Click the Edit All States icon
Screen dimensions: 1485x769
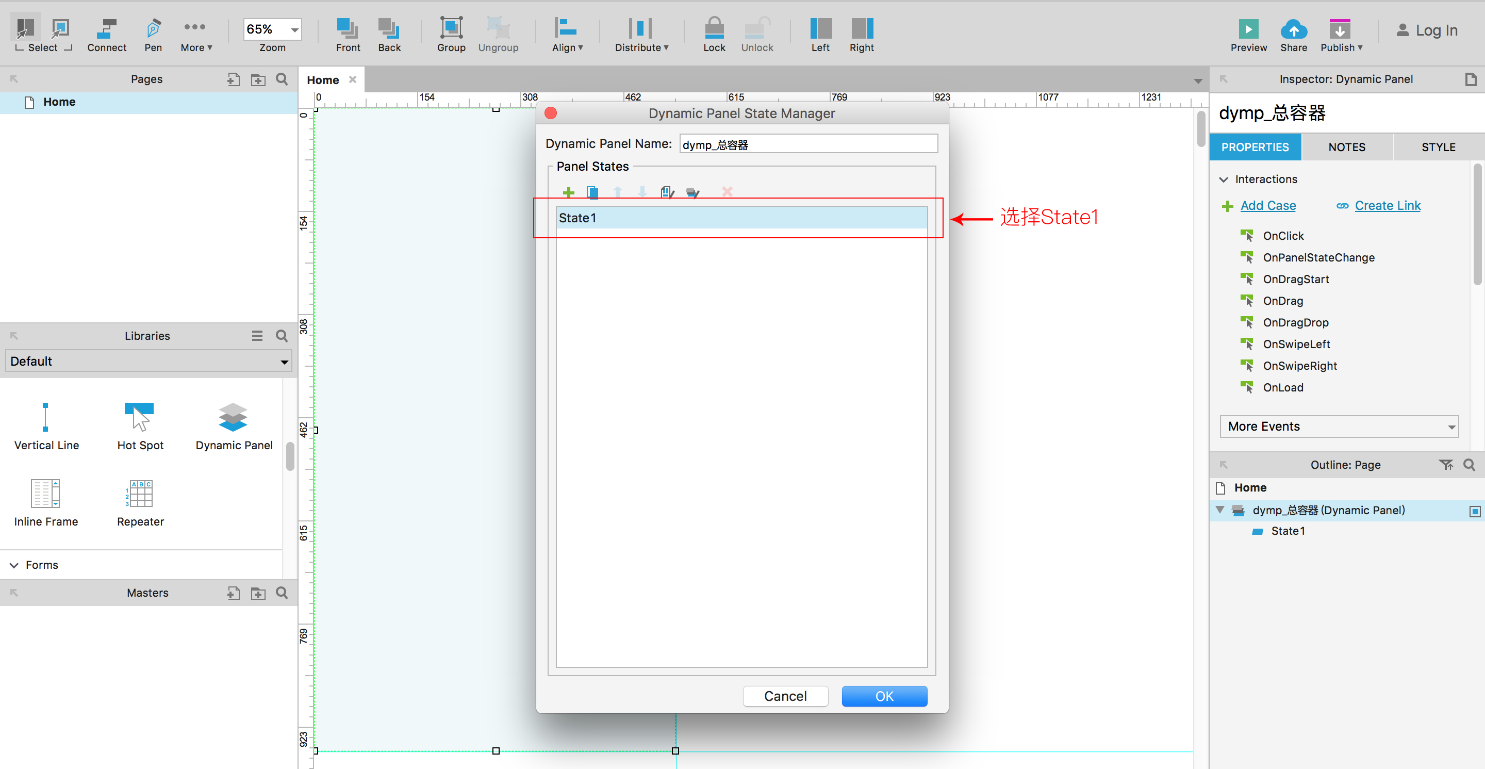click(x=692, y=192)
